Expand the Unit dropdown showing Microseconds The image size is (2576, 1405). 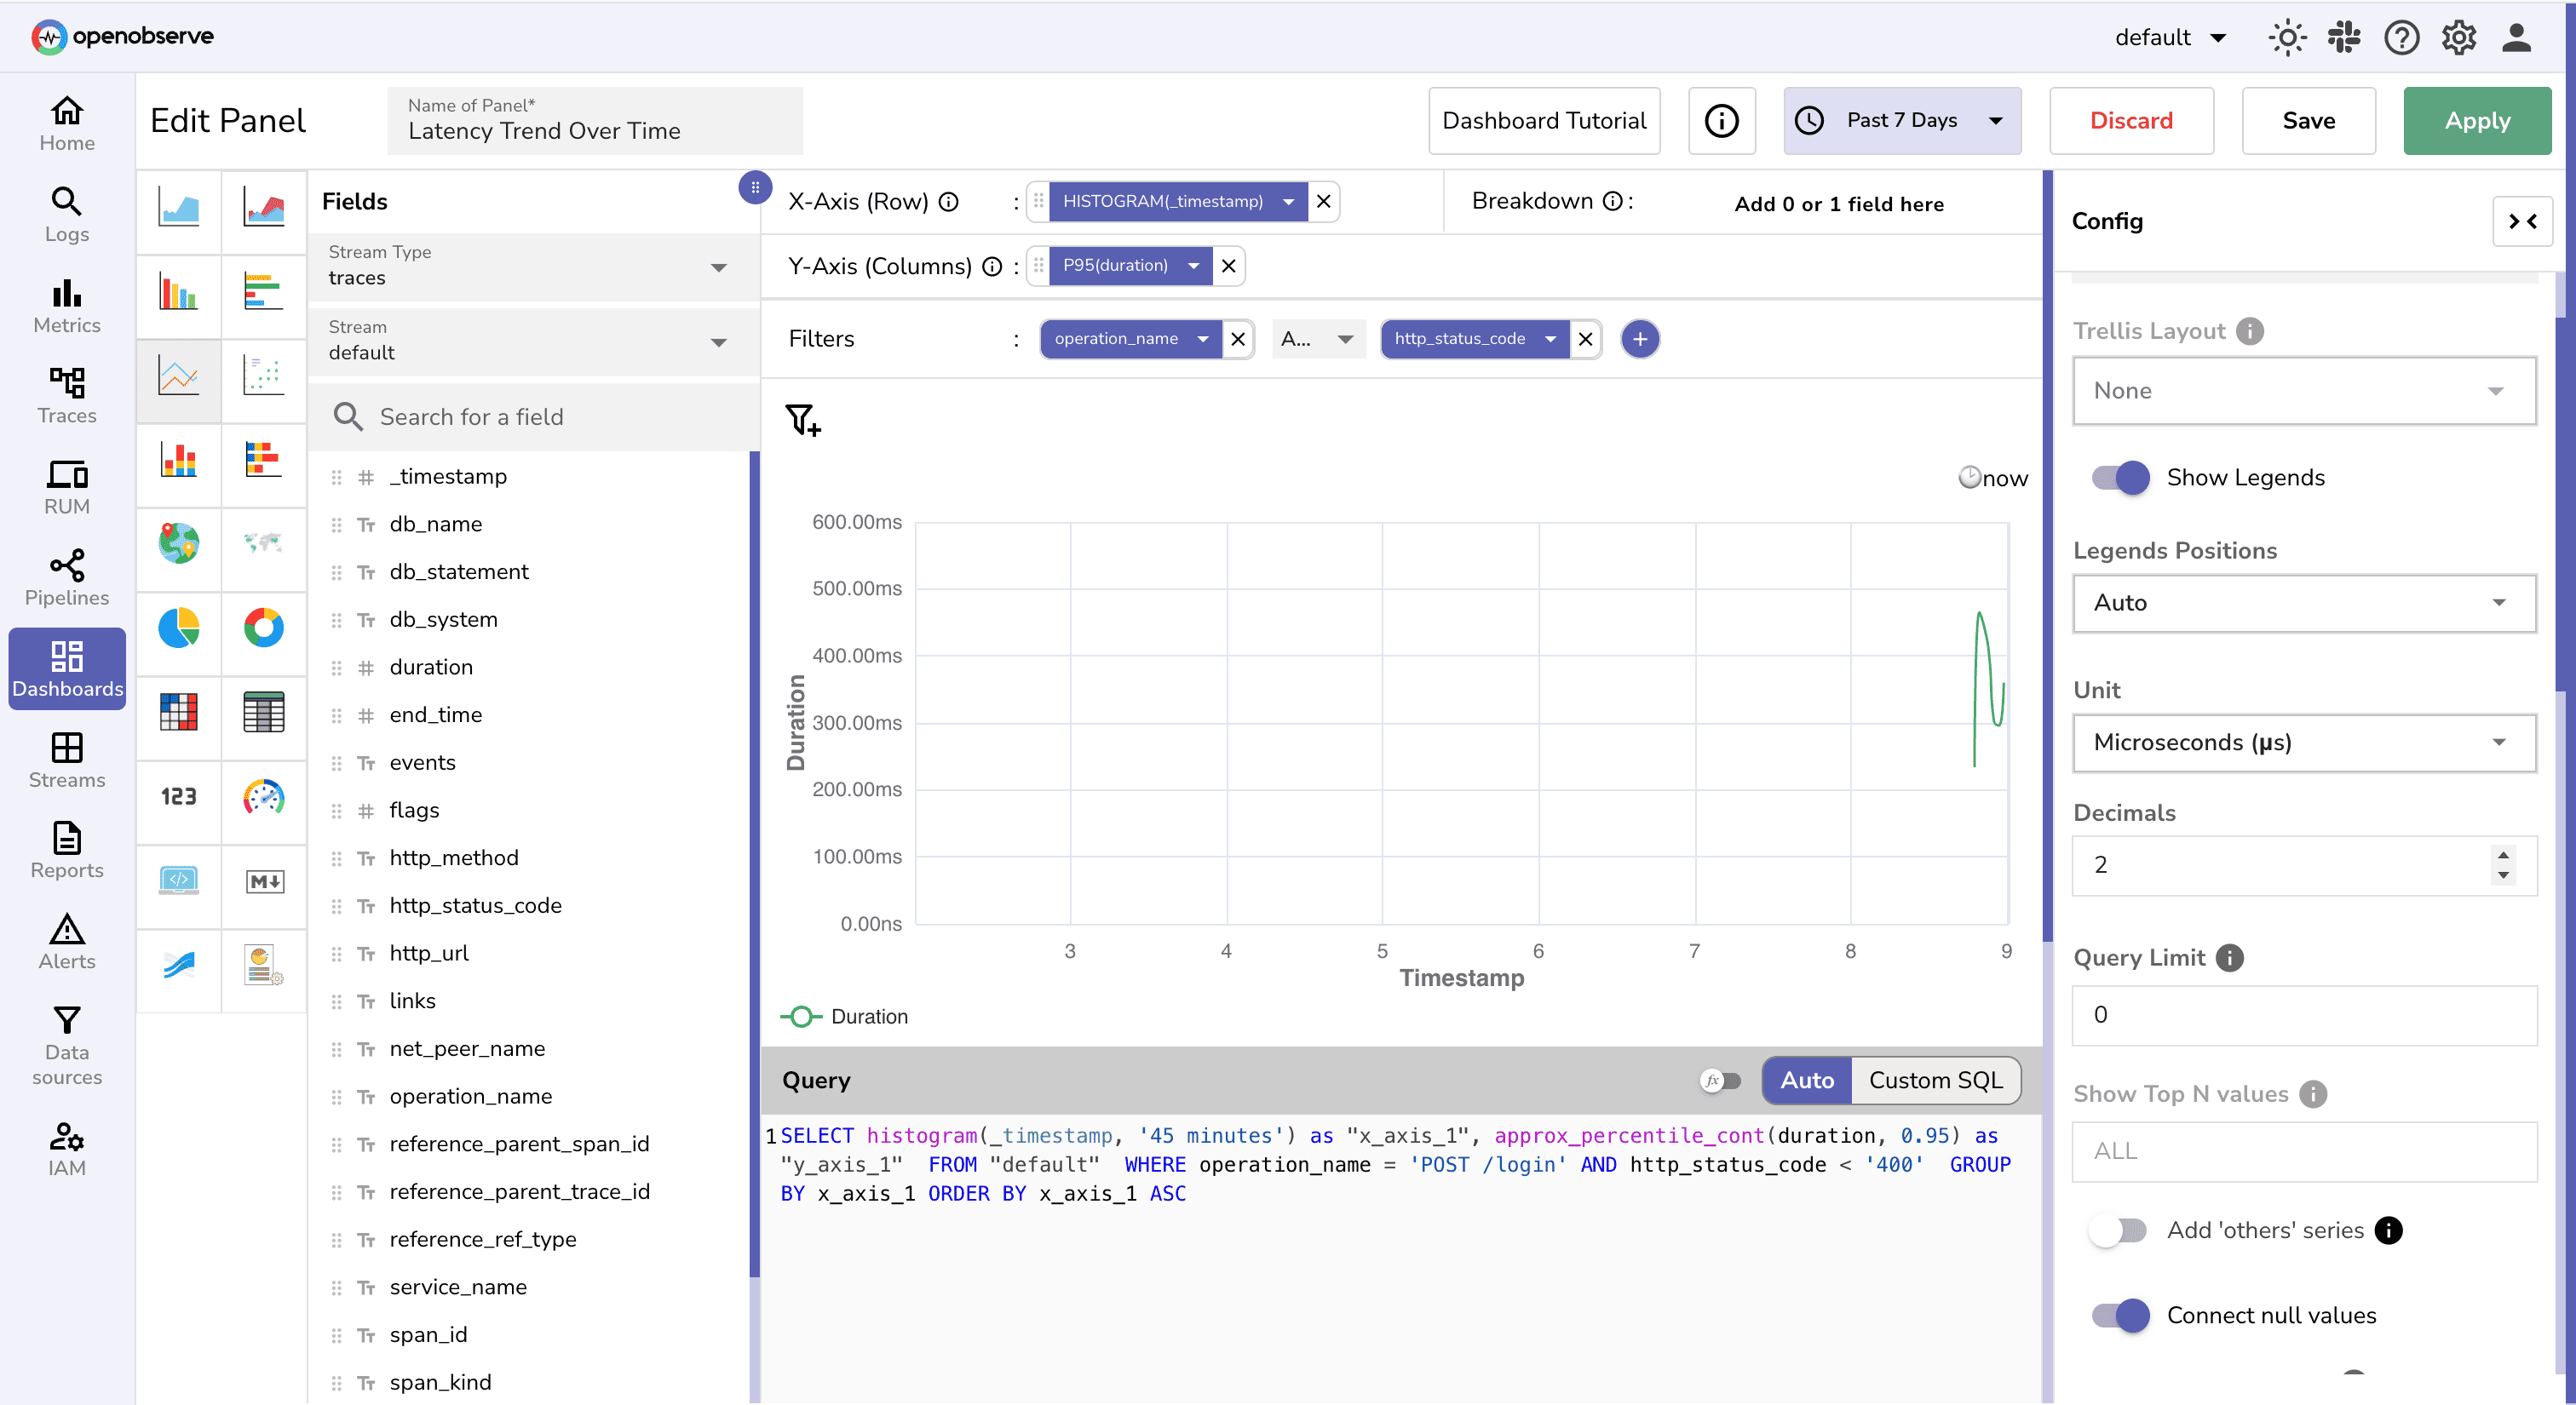click(x=2301, y=743)
